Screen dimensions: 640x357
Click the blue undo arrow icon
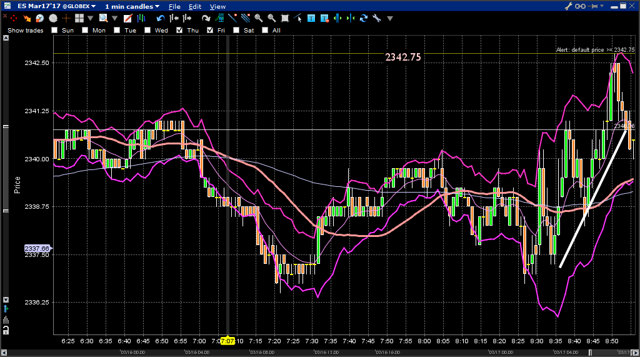(161, 18)
